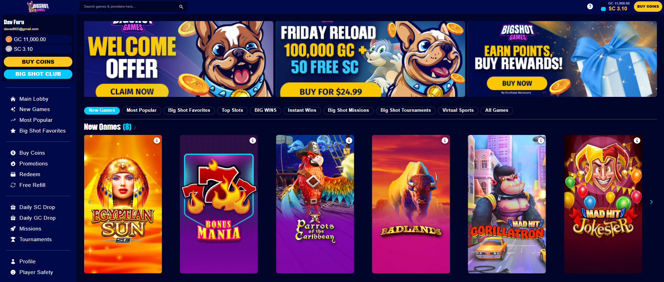The image size is (664, 282).
Task: Open info icon on Egyptian Sun game
Action: [x=157, y=140]
